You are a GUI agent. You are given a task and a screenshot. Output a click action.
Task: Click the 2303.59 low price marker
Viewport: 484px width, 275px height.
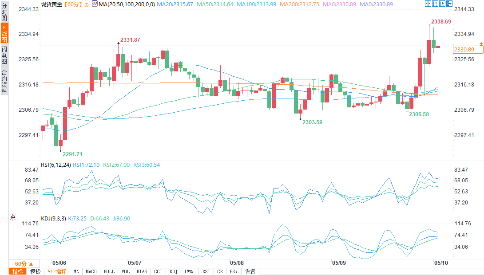pos(312,122)
